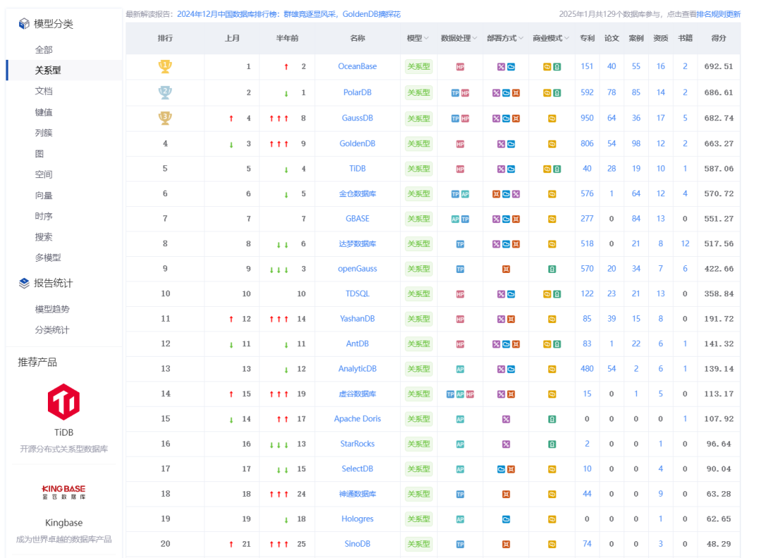Select the 文档 category
The image size is (761, 558).
44,91
